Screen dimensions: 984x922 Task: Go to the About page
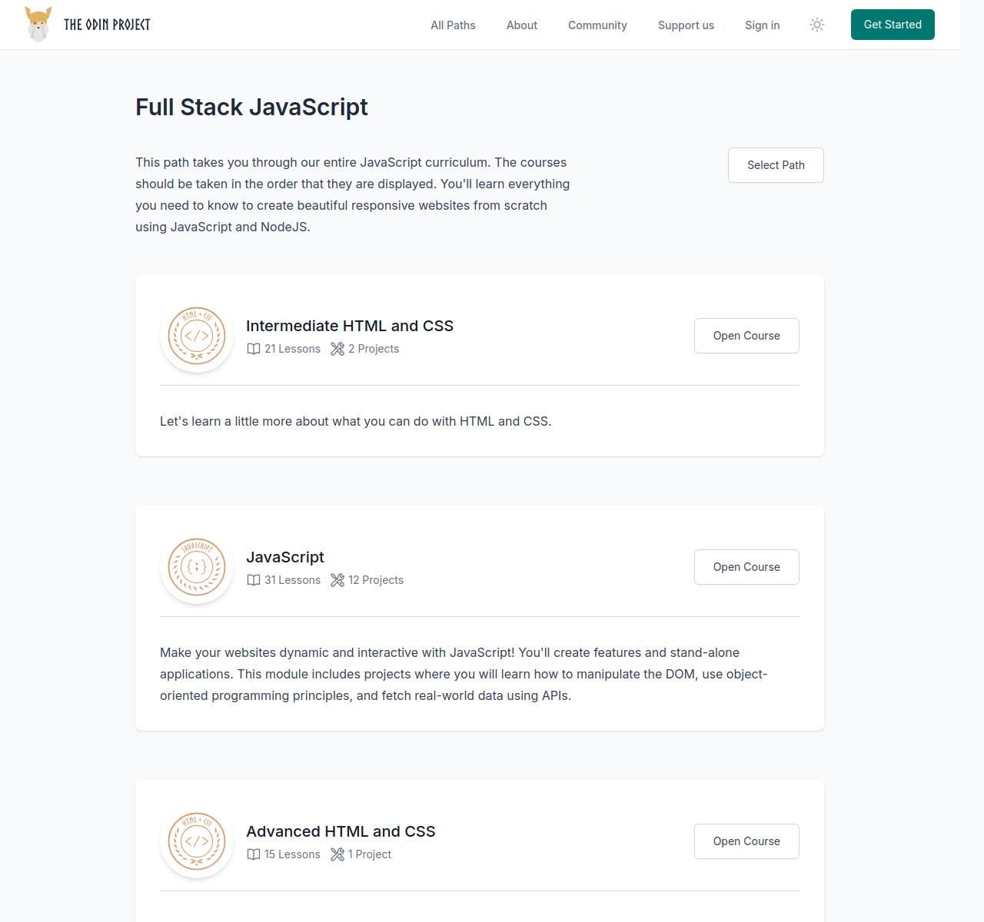pos(521,25)
